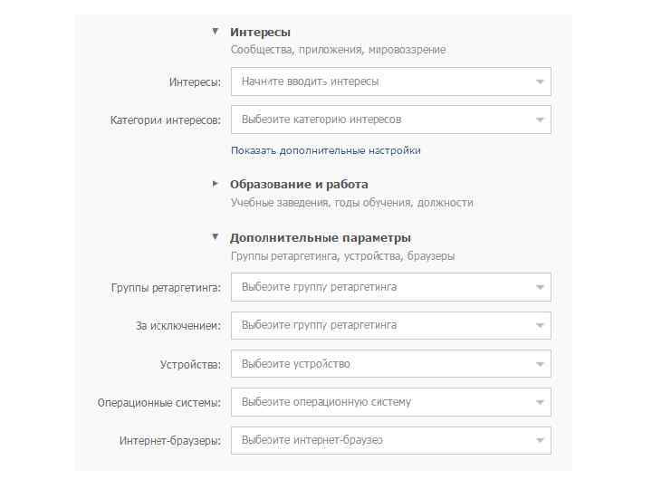Viewport: 652px width, 489px height.
Task: Select the Выберите категорию интересов combo box
Action: click(380, 120)
